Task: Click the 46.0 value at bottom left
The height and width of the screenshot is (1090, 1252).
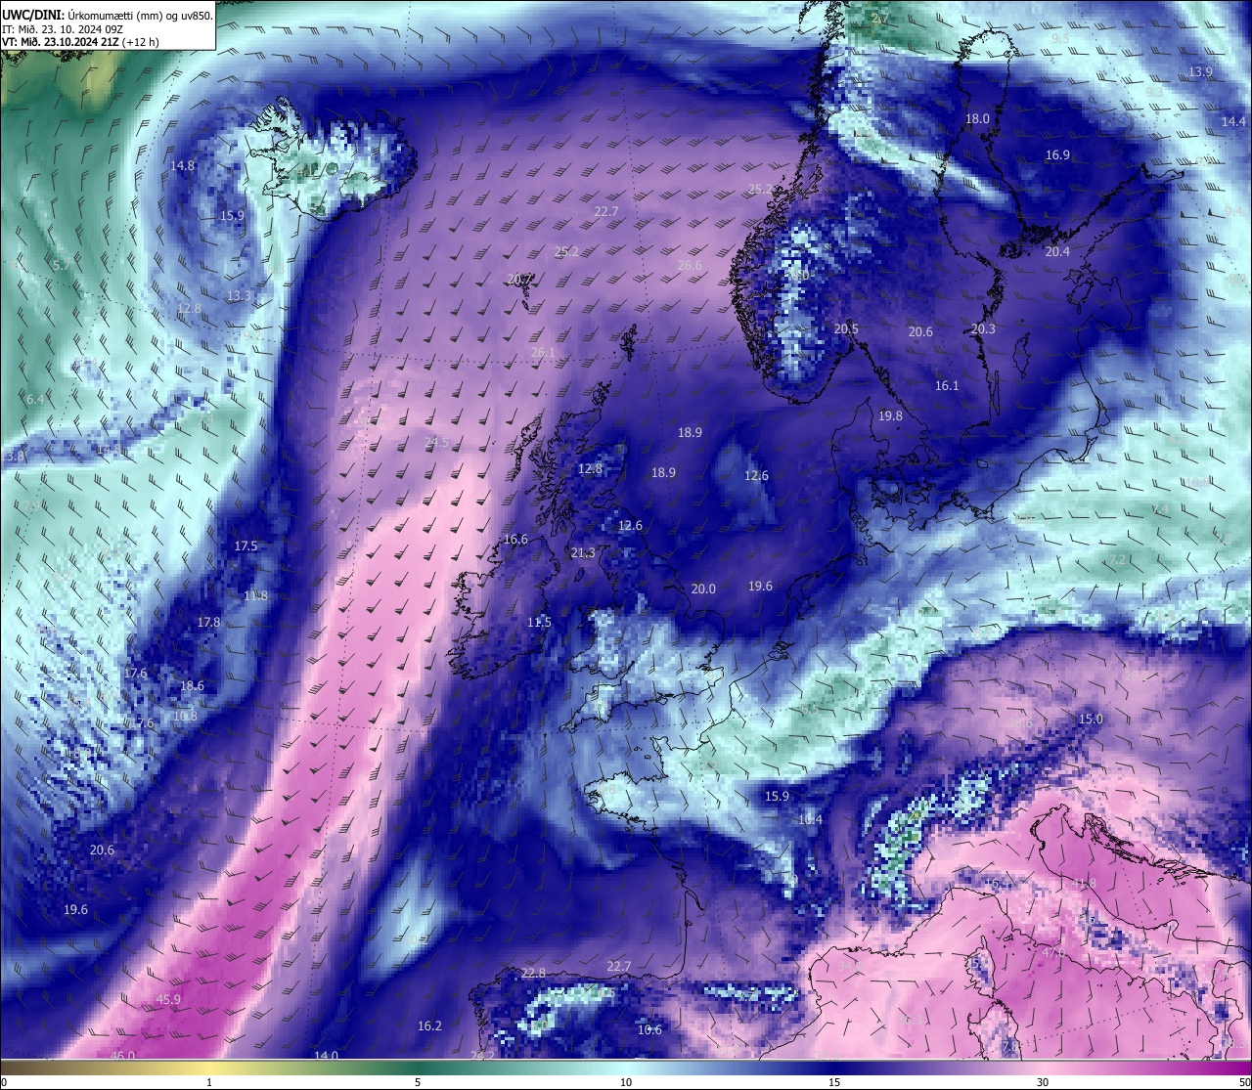Action: point(122,1056)
